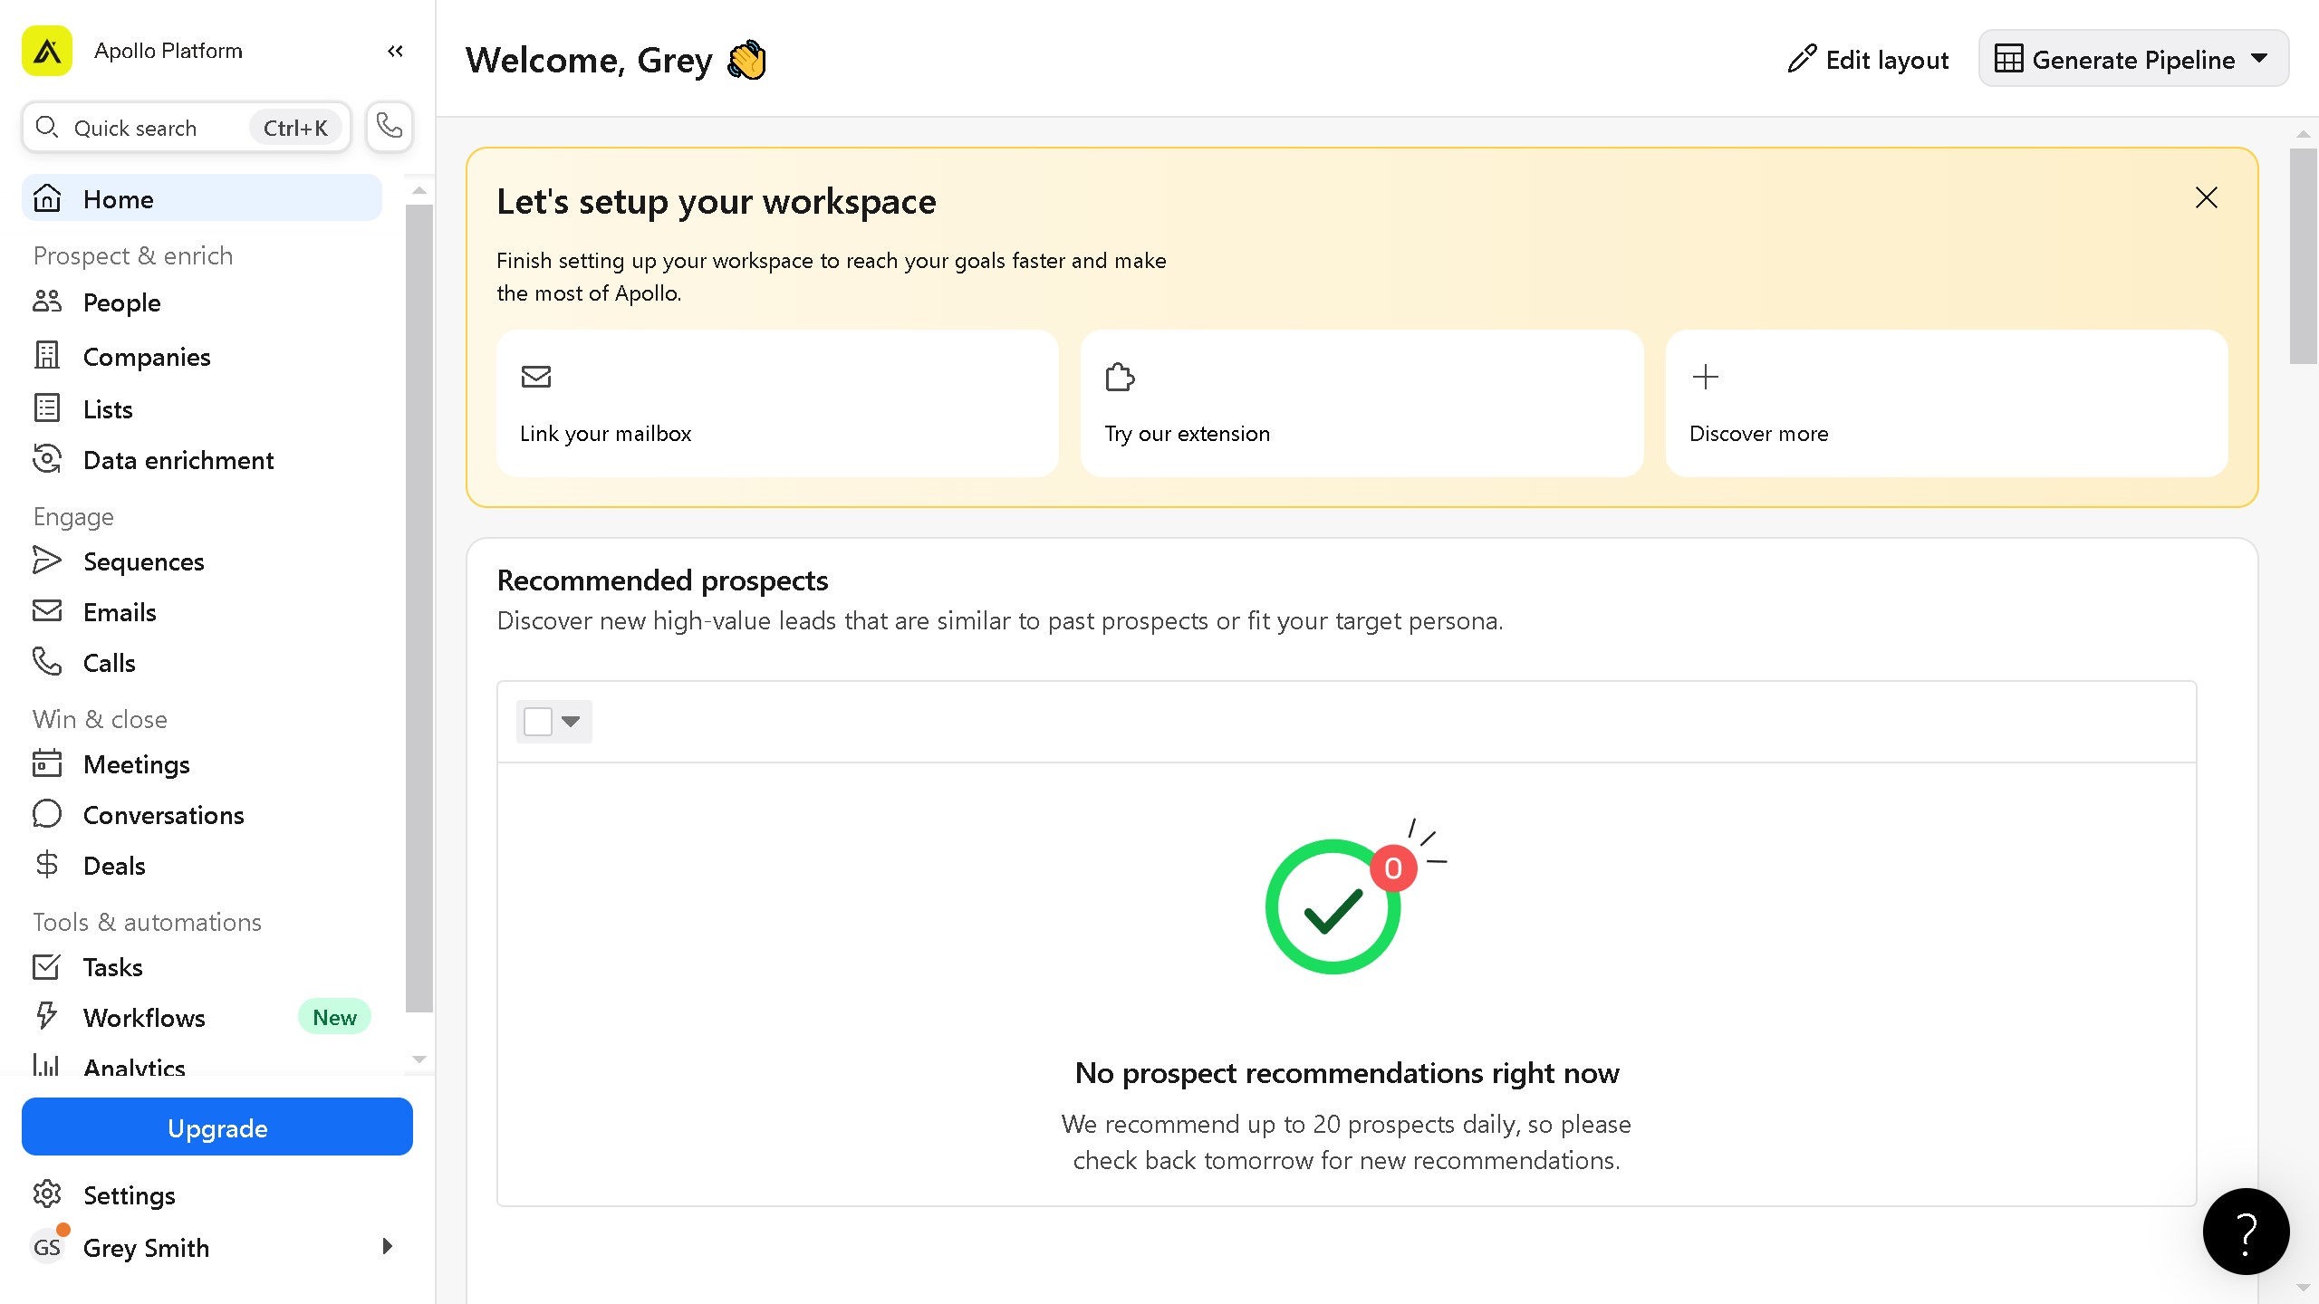The width and height of the screenshot is (2319, 1304).
Task: Click the Apollo logo icon
Action: (47, 51)
